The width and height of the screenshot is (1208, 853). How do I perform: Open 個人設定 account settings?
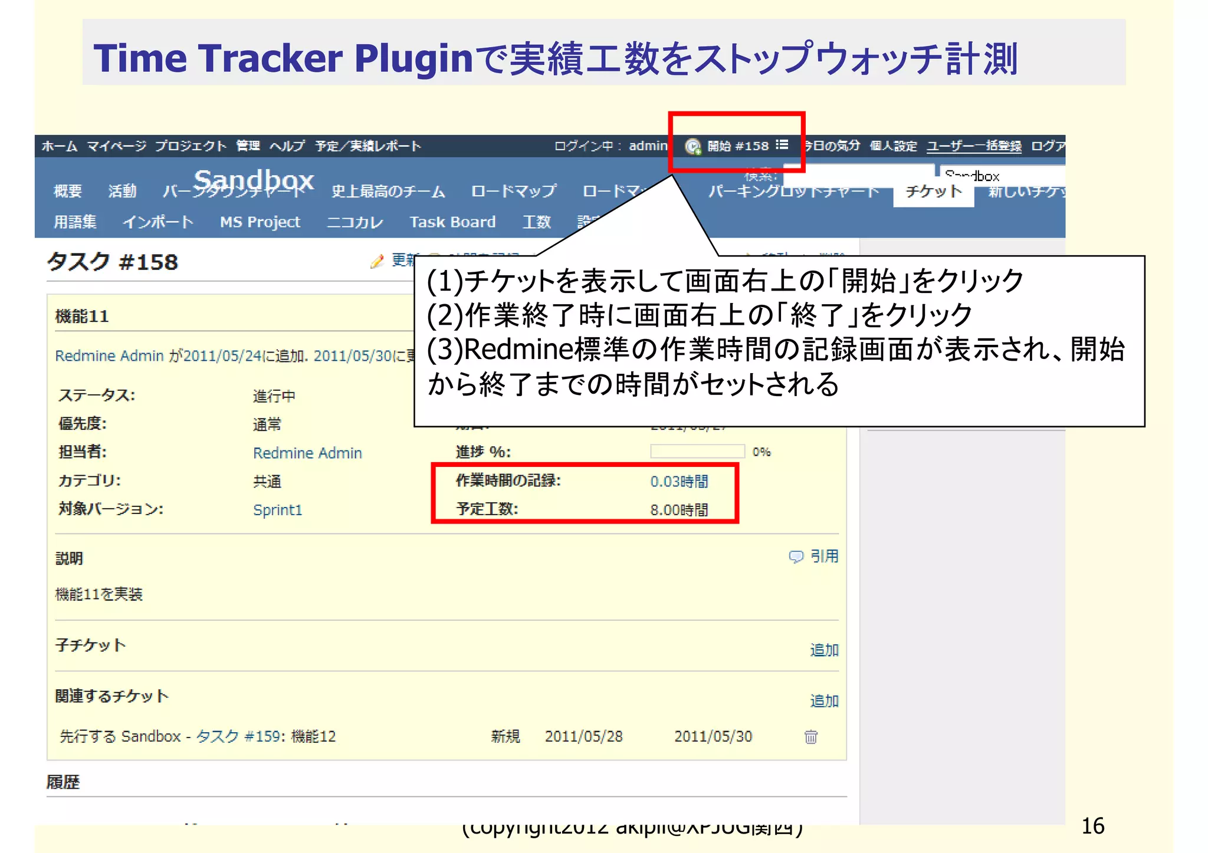pyautogui.click(x=894, y=146)
